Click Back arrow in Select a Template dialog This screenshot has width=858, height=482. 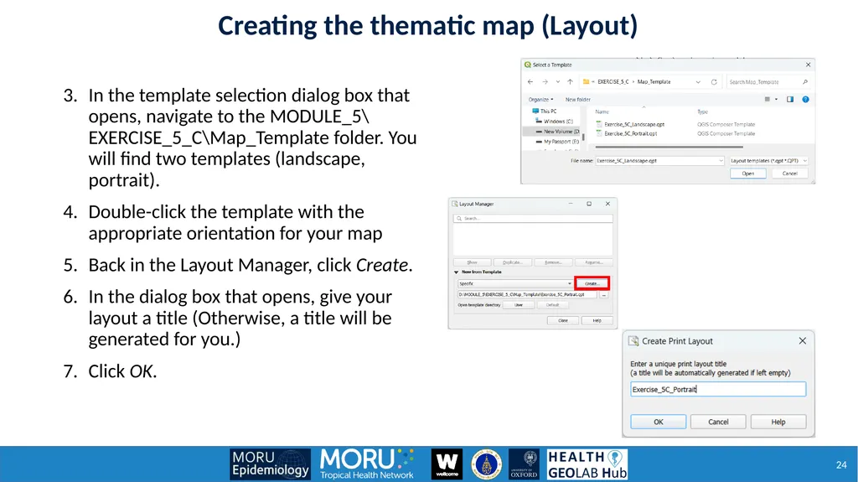click(x=530, y=81)
